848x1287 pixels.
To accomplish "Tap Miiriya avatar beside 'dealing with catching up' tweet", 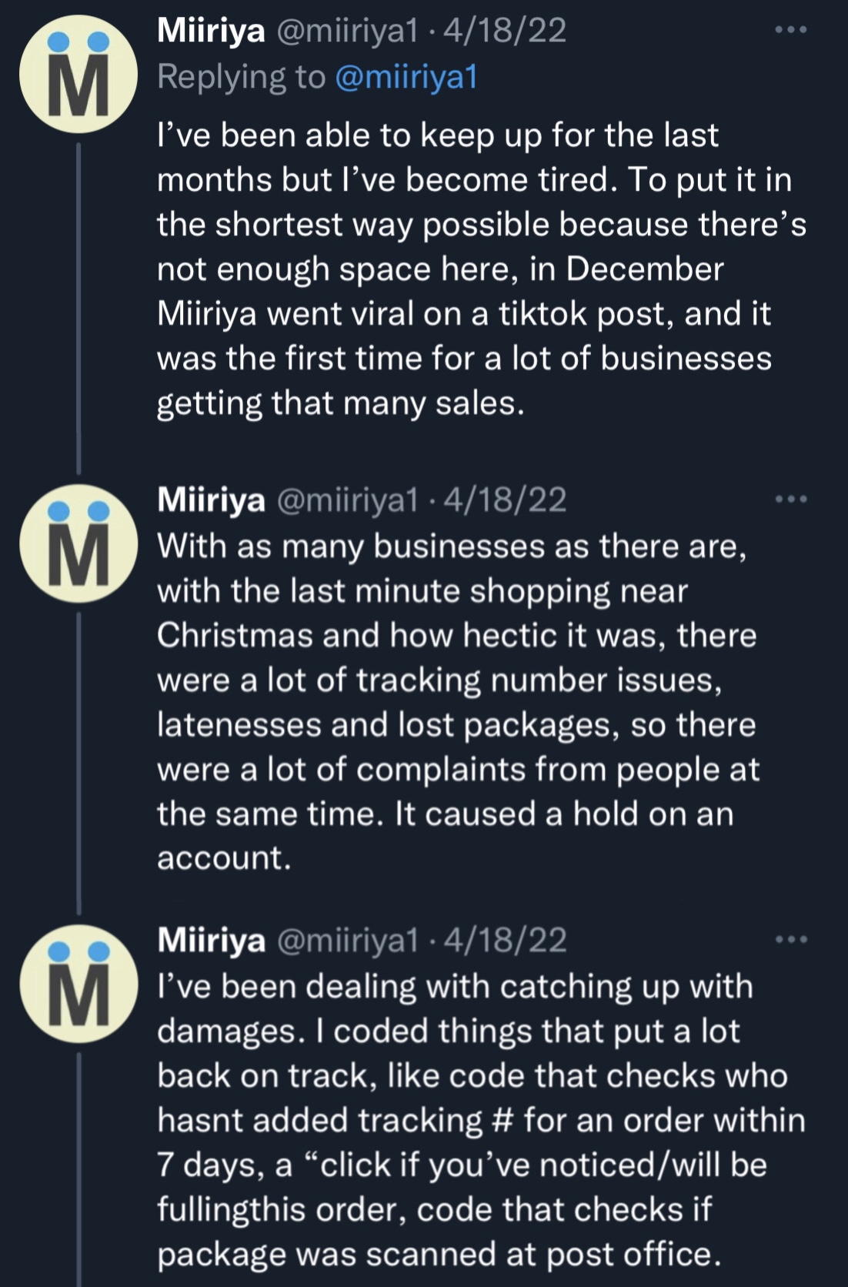I will coord(78,984).
